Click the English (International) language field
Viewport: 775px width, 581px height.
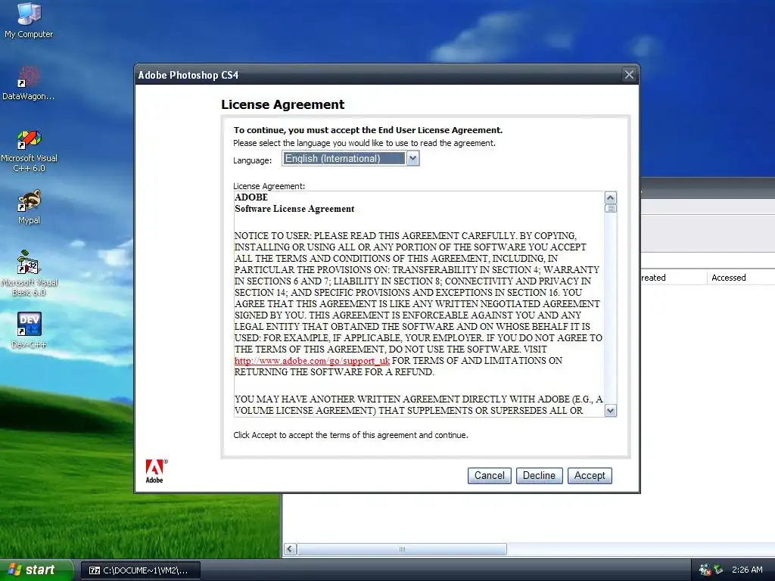coord(344,159)
